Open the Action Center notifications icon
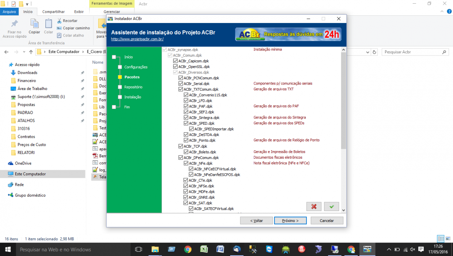The height and width of the screenshot is (256, 453). coord(421,249)
